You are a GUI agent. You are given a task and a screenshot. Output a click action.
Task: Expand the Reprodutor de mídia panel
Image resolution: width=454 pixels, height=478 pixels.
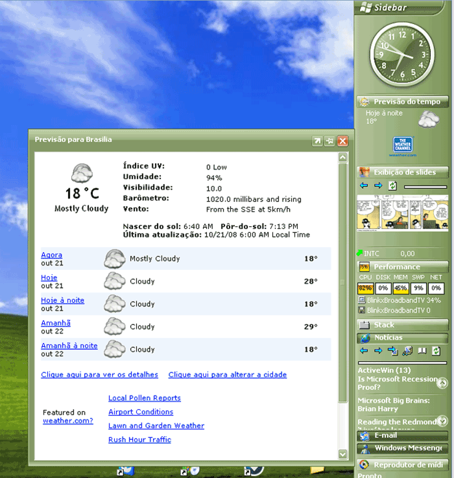[x=402, y=465]
